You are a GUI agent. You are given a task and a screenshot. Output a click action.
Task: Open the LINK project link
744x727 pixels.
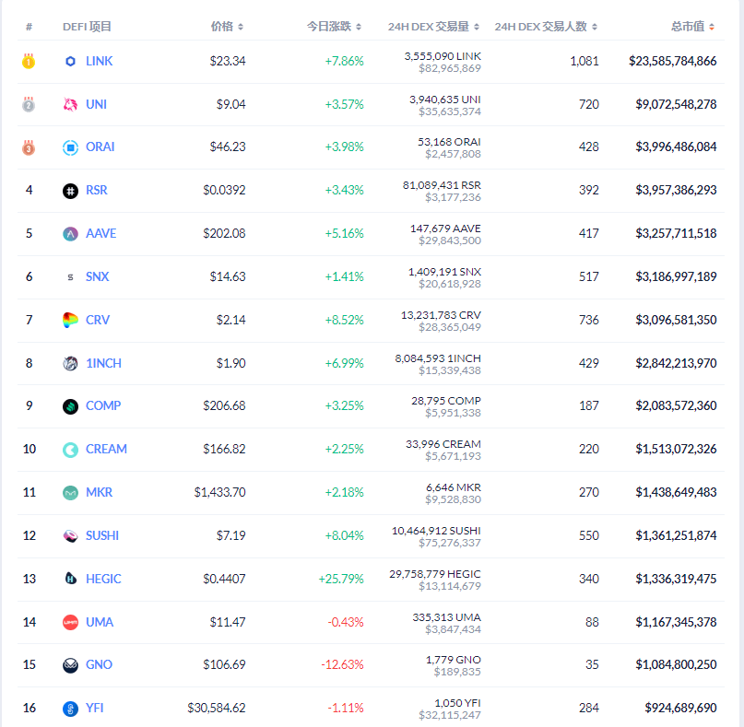tap(100, 61)
